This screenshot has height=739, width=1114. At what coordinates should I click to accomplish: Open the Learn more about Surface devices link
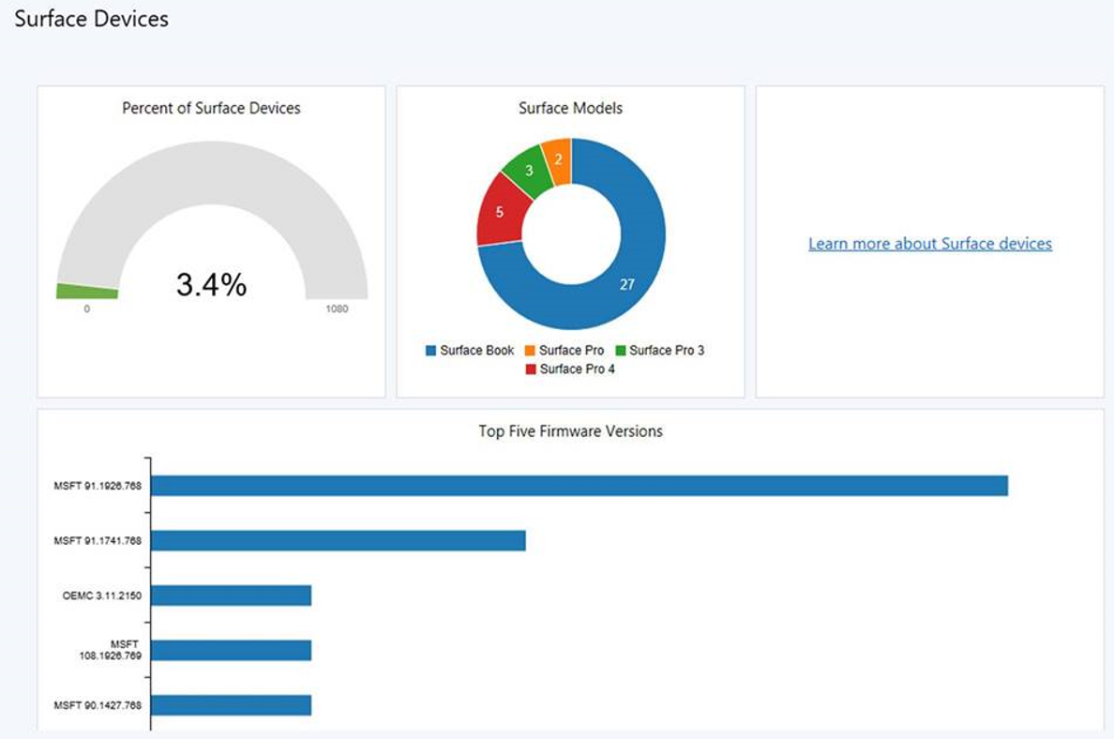click(930, 243)
